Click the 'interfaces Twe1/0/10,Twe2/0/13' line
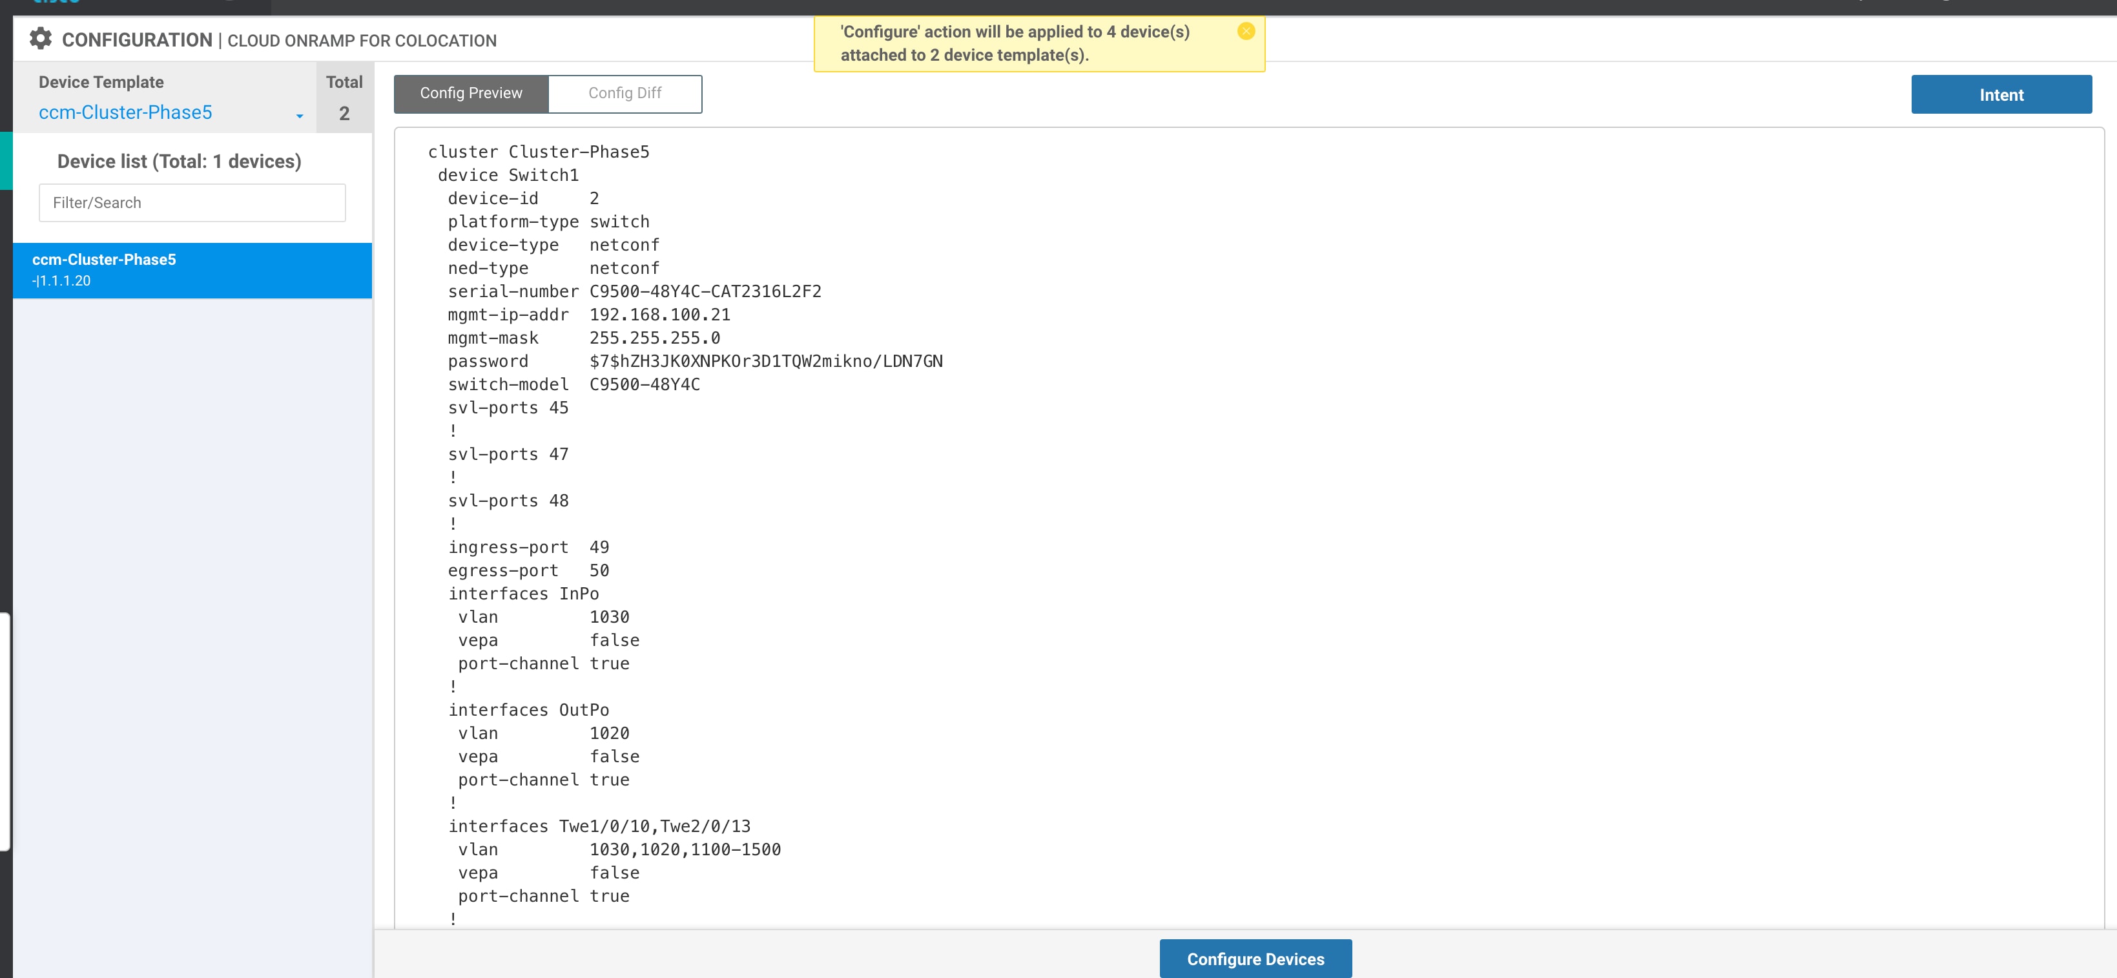Image resolution: width=2117 pixels, height=978 pixels. (599, 827)
